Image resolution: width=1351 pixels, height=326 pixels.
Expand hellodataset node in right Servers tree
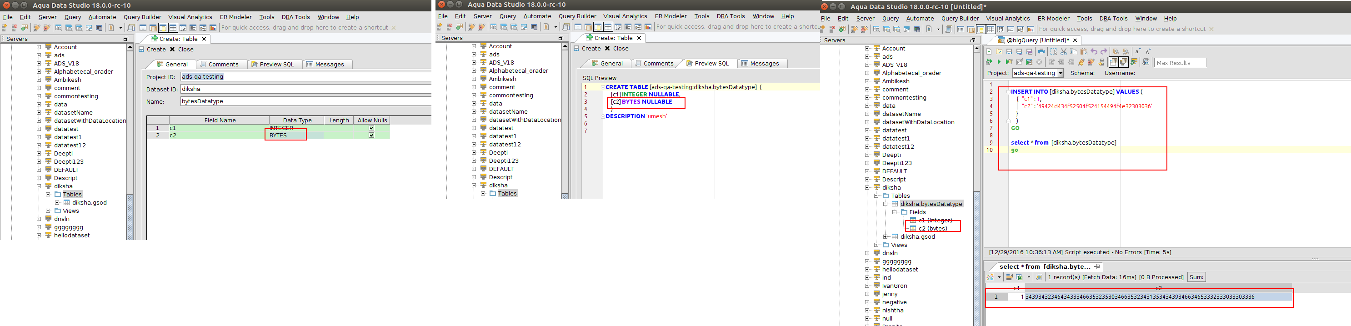click(867, 269)
